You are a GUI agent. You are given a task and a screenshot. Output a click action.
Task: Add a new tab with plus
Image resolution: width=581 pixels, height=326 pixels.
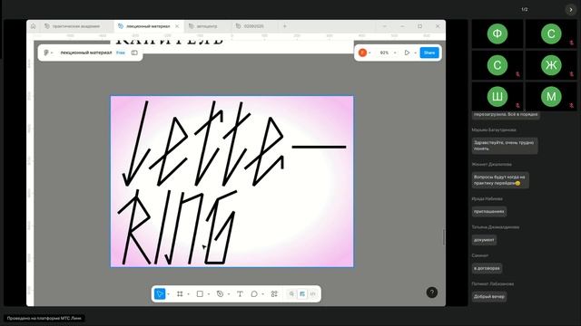click(284, 26)
